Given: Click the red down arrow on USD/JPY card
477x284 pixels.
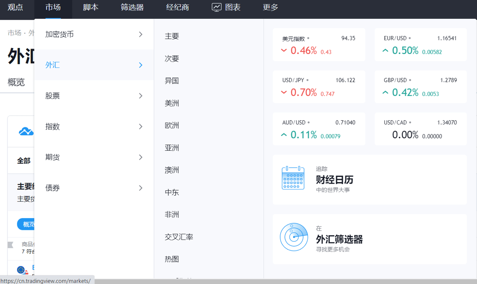Looking at the screenshot, I should [x=284, y=93].
